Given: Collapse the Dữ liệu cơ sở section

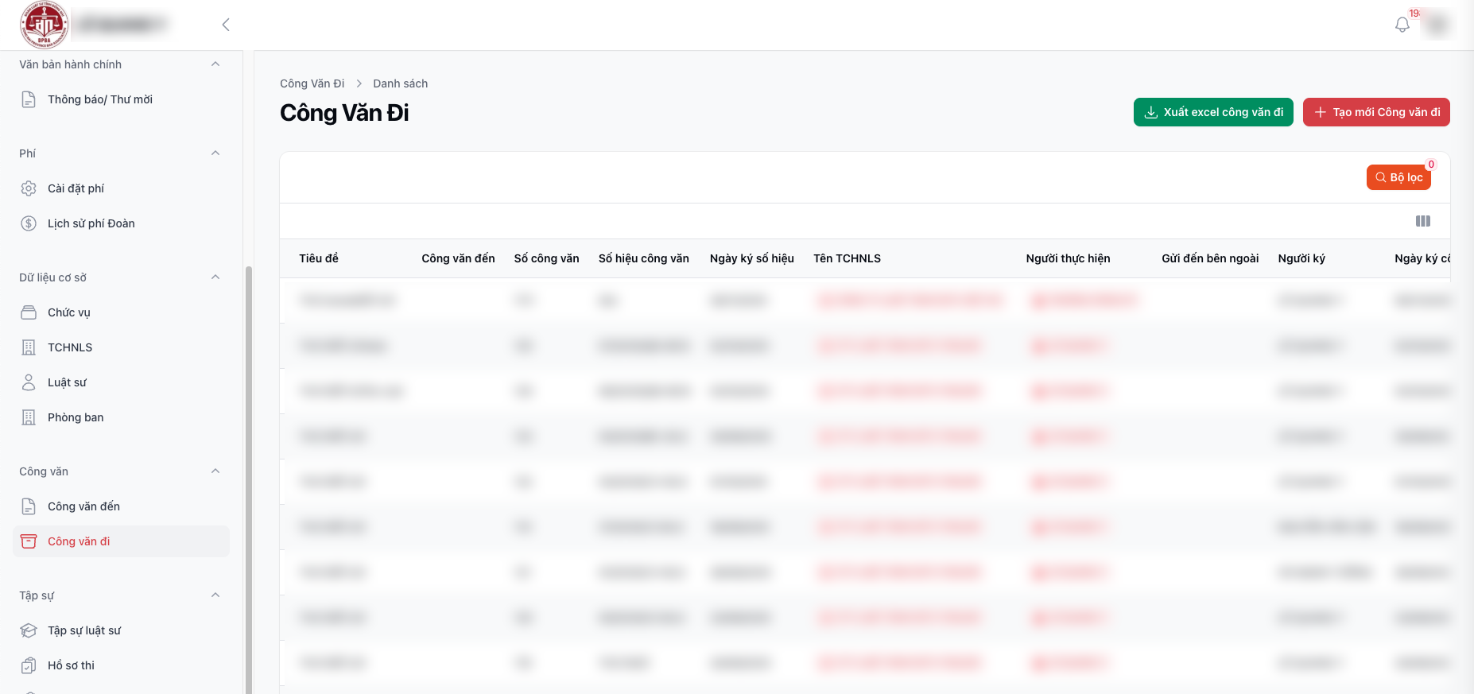Looking at the screenshot, I should point(215,277).
